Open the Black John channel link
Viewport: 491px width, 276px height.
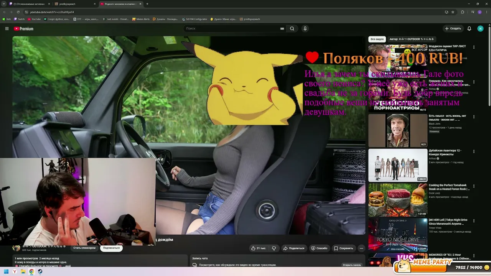pos(435,124)
